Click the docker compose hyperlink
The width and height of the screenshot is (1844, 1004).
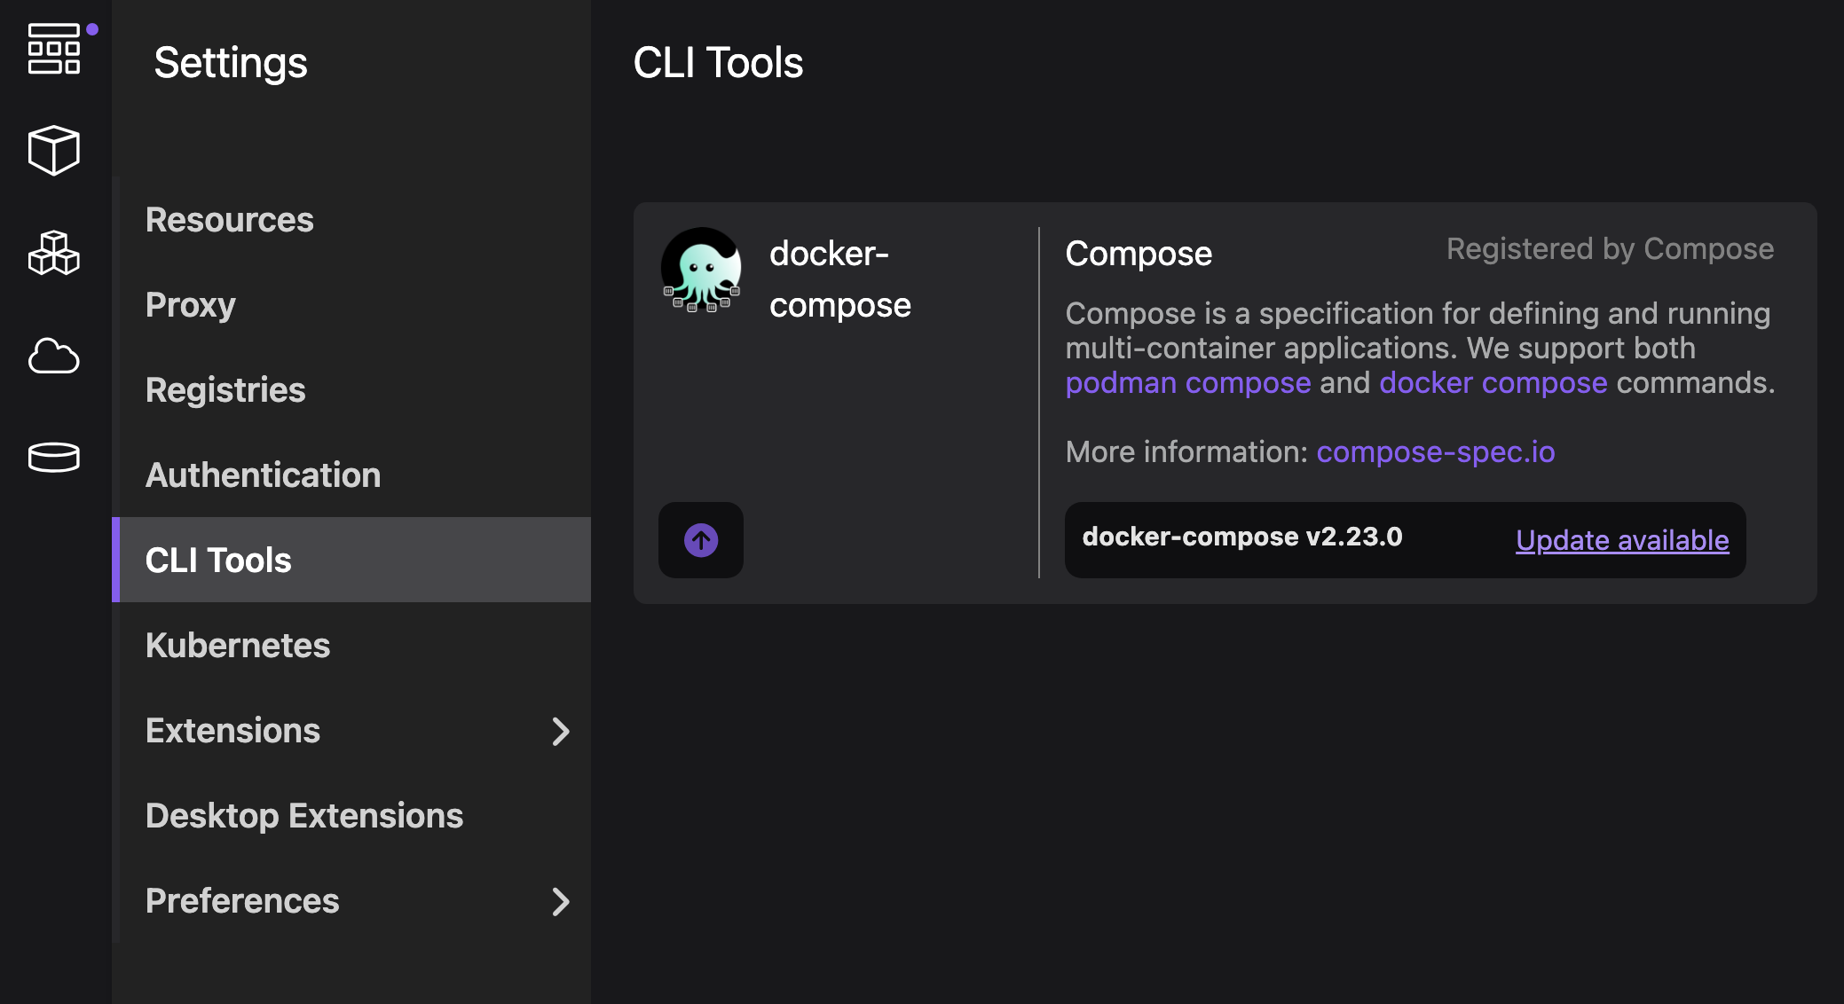(x=1491, y=382)
